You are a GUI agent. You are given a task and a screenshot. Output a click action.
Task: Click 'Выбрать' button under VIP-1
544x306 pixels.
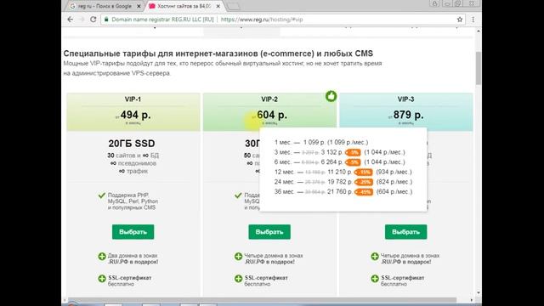point(133,232)
